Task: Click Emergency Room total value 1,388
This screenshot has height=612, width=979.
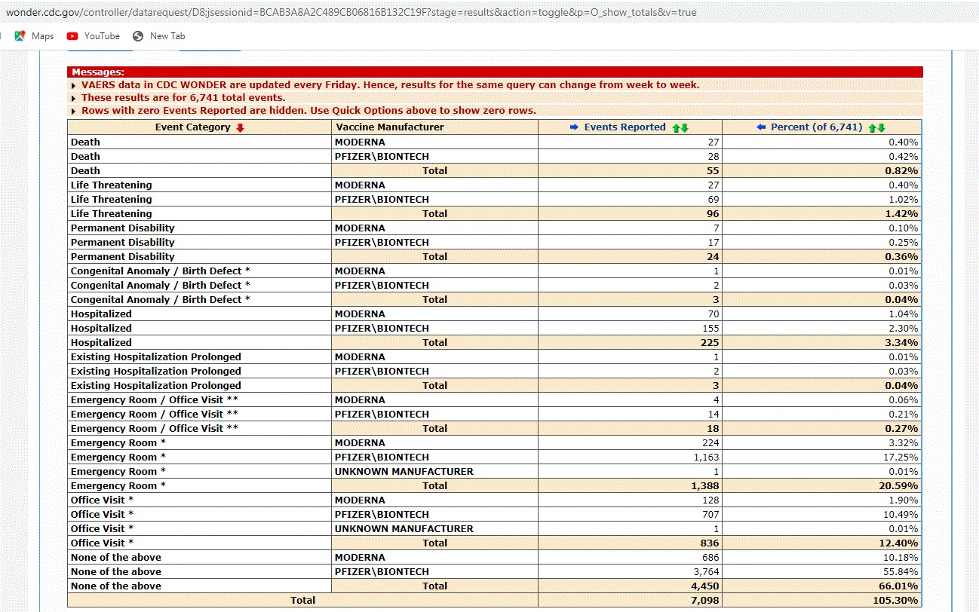Action: coord(705,485)
